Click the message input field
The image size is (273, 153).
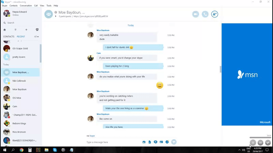point(113,142)
